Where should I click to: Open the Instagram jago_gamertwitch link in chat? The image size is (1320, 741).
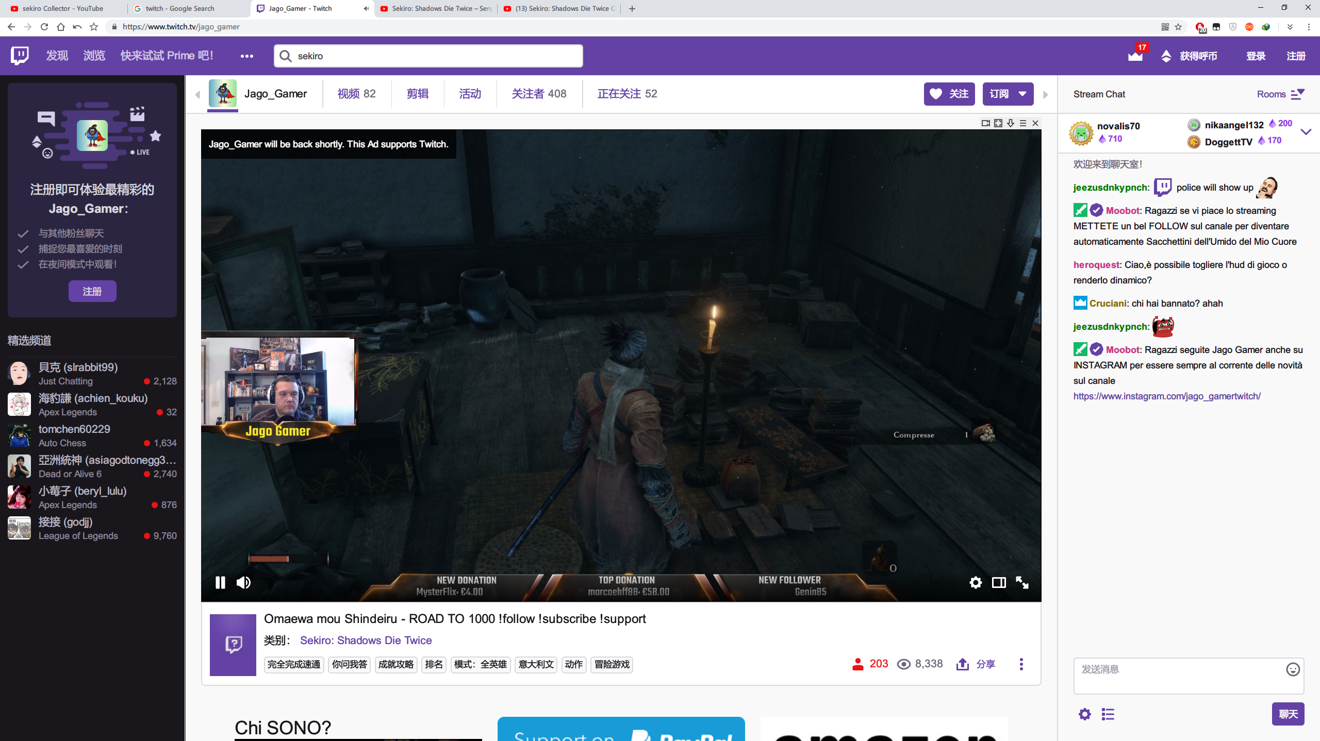1167,396
